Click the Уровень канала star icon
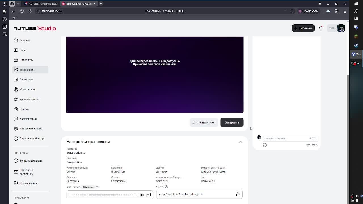This screenshot has height=204, width=363. click(16, 99)
